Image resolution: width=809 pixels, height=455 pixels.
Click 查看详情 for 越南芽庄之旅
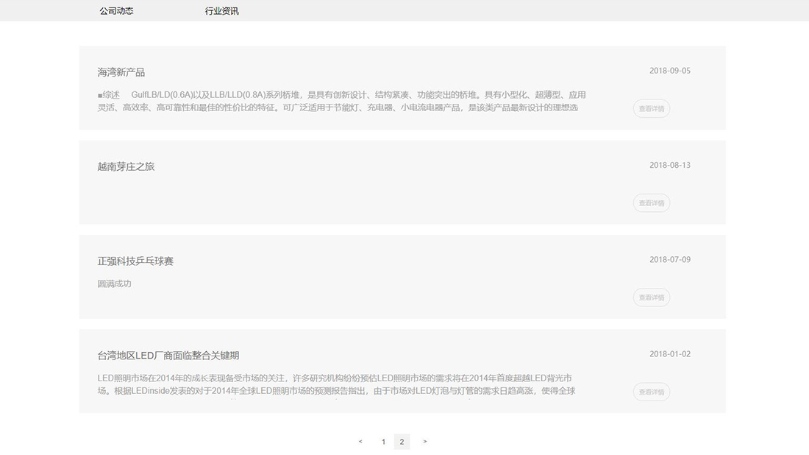[x=651, y=202]
